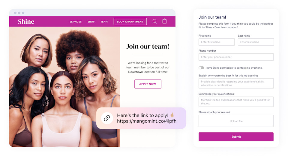Submit the job application form
Screen dimensions: 288x156
tap(236, 137)
